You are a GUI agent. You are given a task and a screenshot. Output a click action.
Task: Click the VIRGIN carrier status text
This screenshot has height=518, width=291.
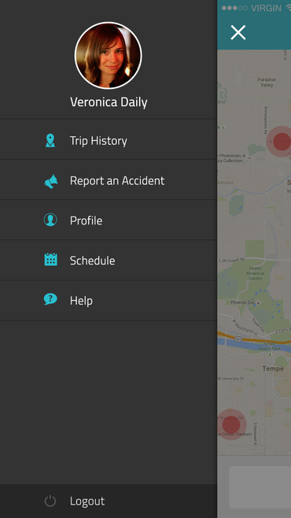click(x=266, y=8)
